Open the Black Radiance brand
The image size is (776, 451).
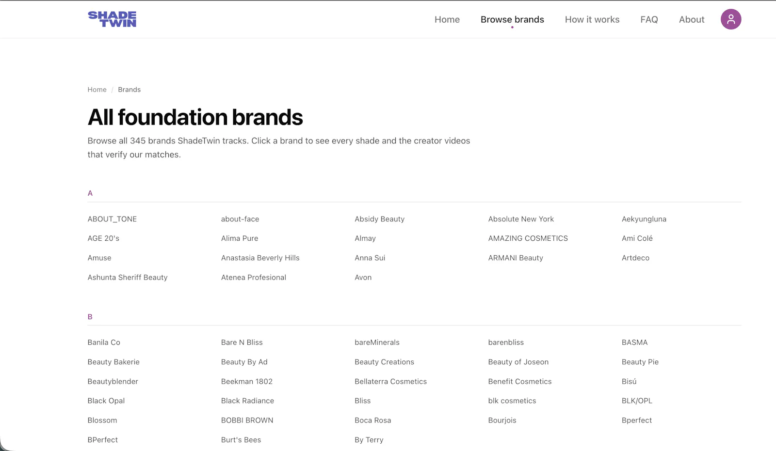tap(247, 401)
